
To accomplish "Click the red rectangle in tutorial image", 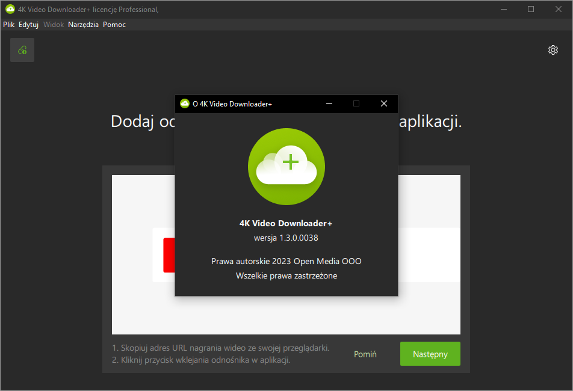I will [169, 255].
